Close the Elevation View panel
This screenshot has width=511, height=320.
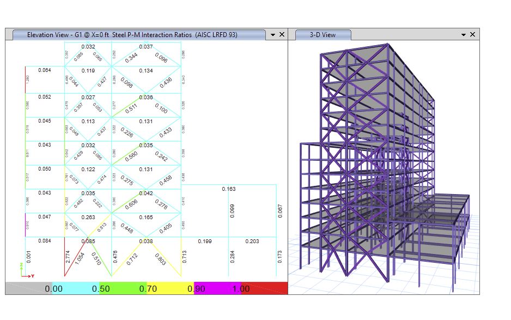[282, 34]
